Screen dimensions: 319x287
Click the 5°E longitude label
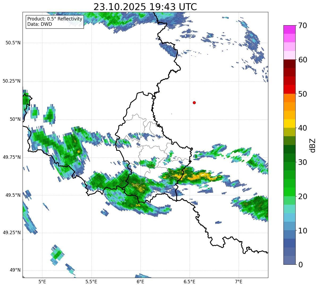click(42, 282)
